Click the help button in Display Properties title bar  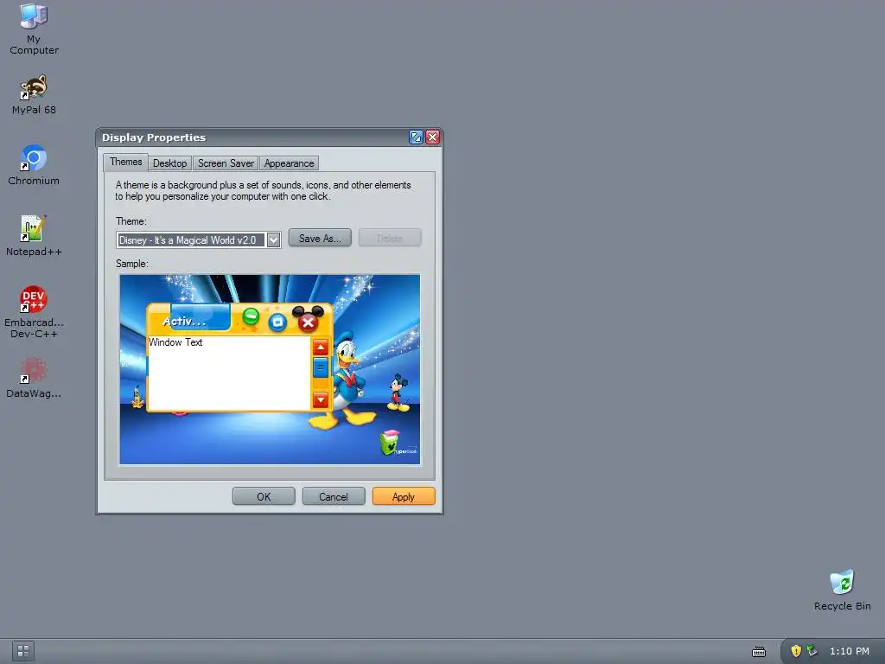click(x=416, y=137)
